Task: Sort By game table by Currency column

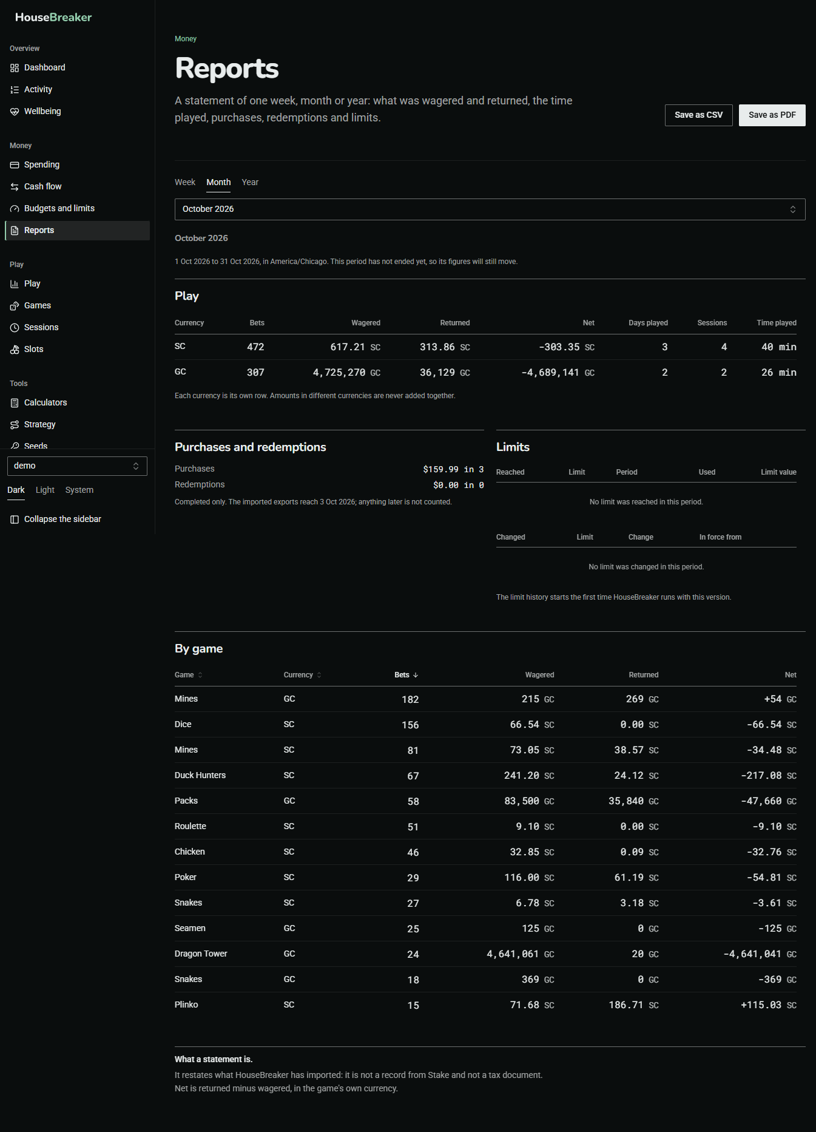Action: tap(303, 675)
